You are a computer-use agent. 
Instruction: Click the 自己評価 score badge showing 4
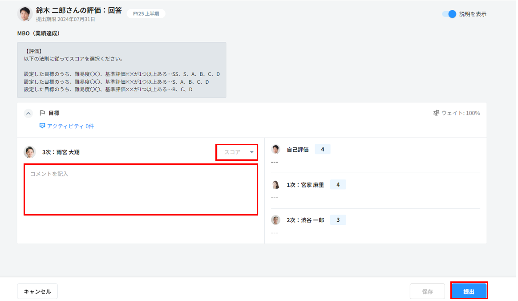tap(322, 150)
